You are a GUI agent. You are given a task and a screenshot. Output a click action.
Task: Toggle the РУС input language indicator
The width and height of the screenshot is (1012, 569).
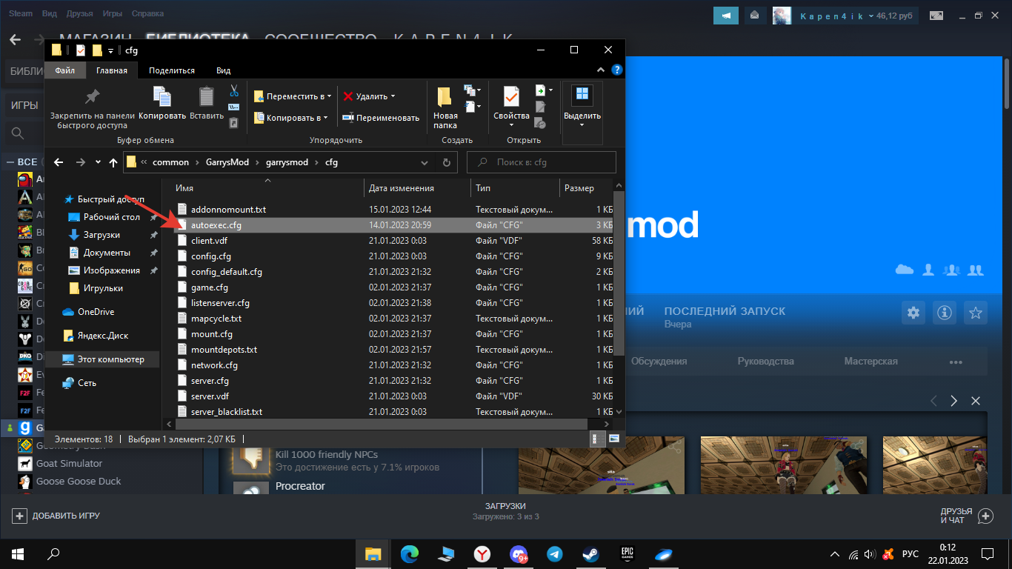911,554
